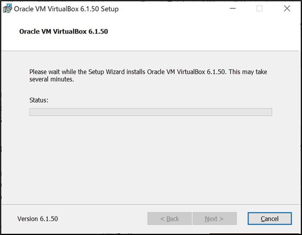Click the word 'Setup' in the title bar
This screenshot has height=235, width=302.
110,9
